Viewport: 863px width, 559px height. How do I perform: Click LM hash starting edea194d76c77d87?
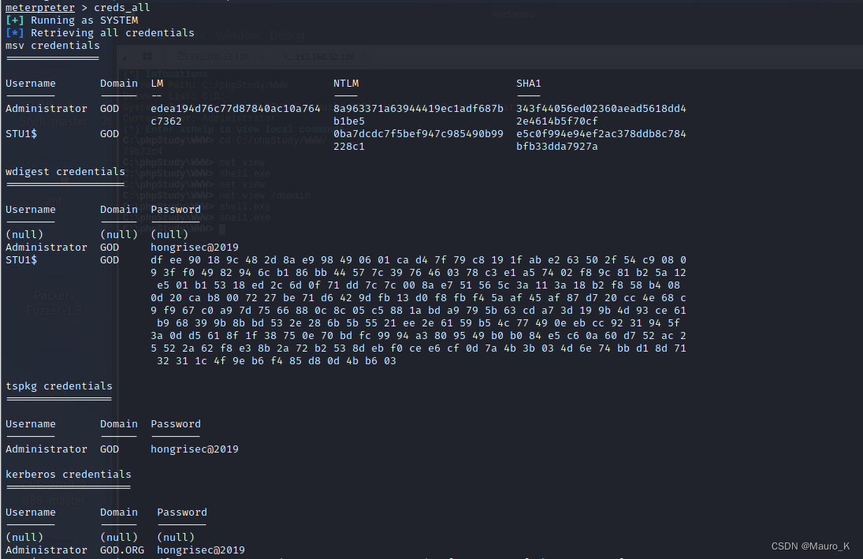(x=236, y=109)
